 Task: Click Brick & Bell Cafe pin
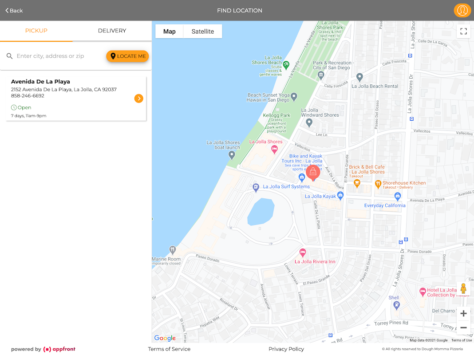coord(357,183)
